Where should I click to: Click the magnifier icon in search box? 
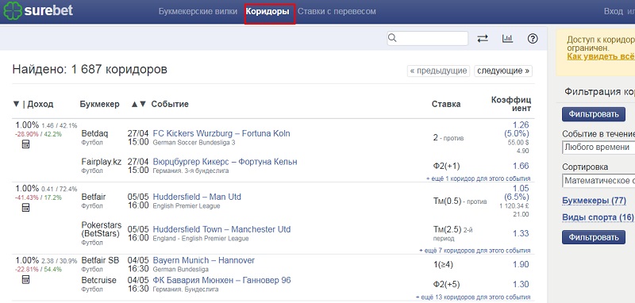point(392,38)
